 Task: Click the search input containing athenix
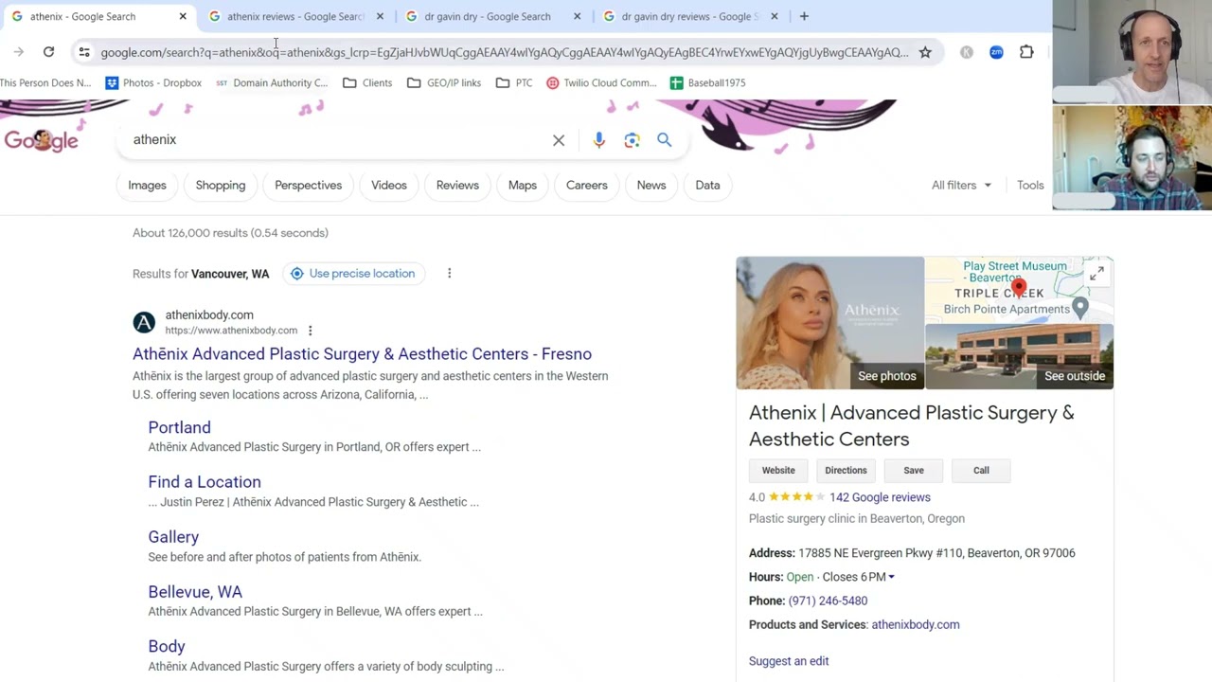tap(336, 140)
